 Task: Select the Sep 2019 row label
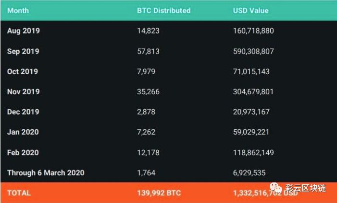[x=23, y=51]
